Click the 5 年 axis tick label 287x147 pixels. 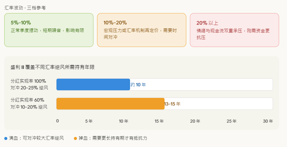pos(89,121)
